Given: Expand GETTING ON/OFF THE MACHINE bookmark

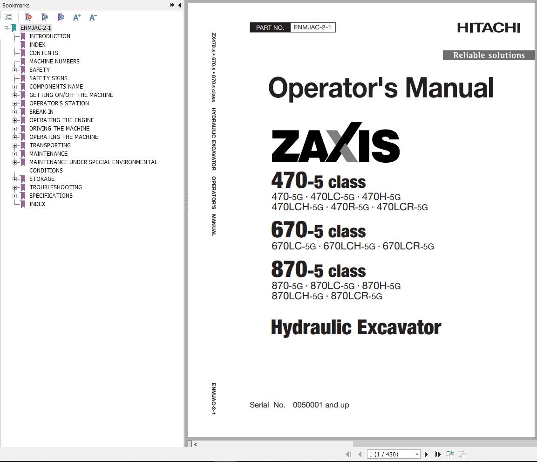Looking at the screenshot, I should pos(15,95).
